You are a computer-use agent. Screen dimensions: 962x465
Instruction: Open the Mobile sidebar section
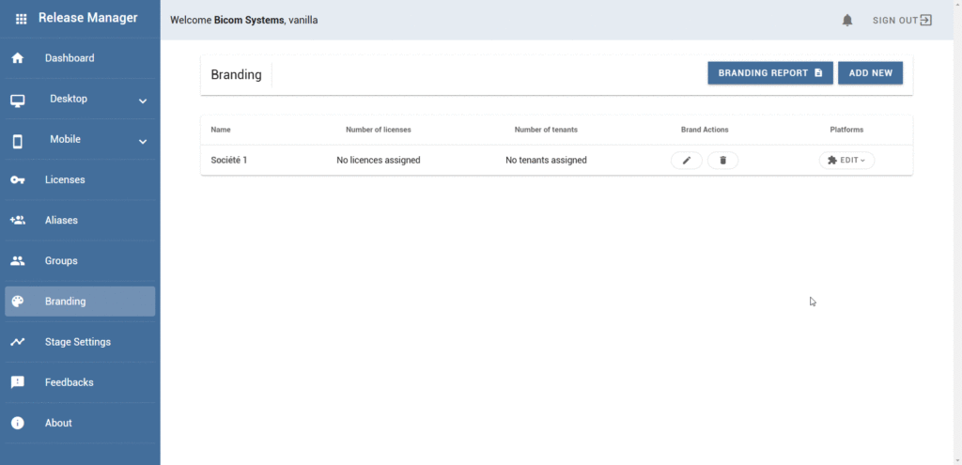(80, 139)
